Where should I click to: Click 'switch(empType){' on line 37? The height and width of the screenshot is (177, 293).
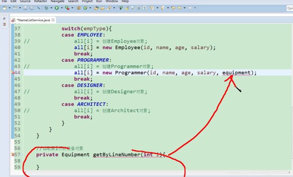87,28
